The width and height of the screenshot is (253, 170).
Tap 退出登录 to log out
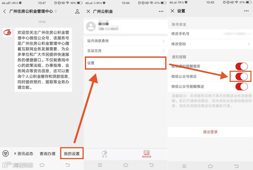[210, 132]
